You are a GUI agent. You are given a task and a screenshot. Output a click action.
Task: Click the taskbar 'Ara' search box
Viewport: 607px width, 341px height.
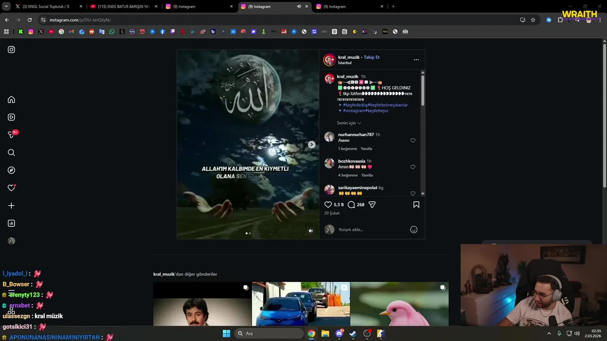coord(268,333)
